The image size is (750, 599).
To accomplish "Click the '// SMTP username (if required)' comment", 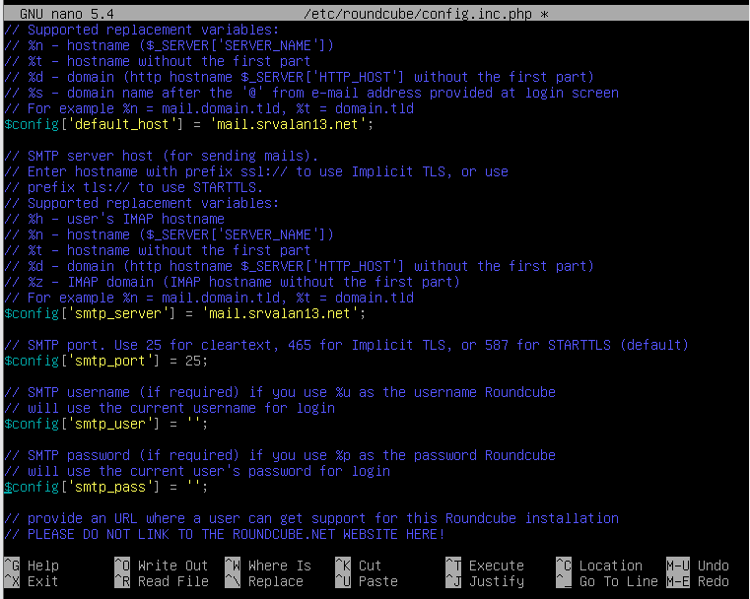I will [x=280, y=392].
